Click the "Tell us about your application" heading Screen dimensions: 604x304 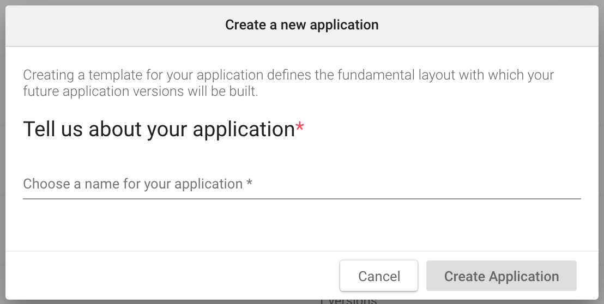point(159,129)
